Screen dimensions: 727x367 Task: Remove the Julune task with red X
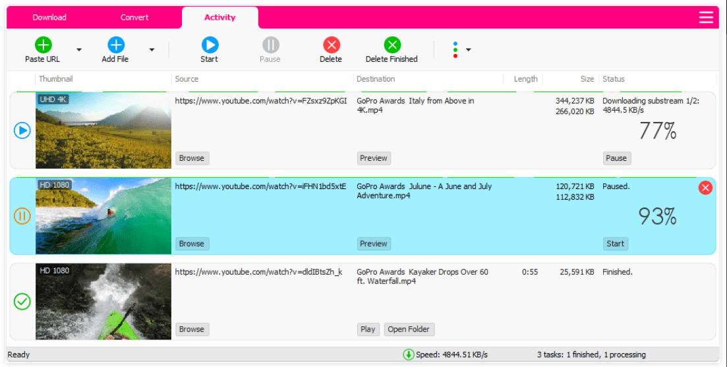[705, 188]
